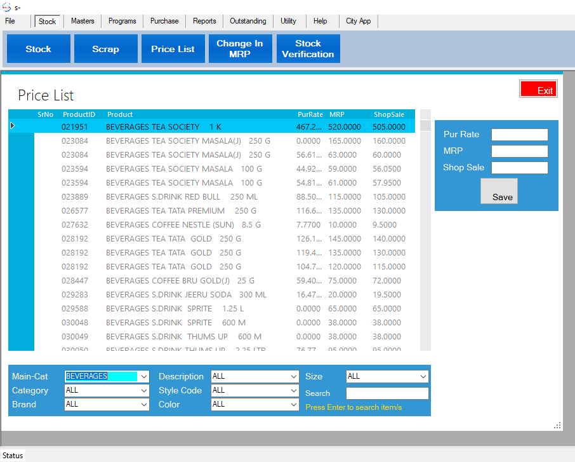Expand the Brand dropdown

[143, 404]
